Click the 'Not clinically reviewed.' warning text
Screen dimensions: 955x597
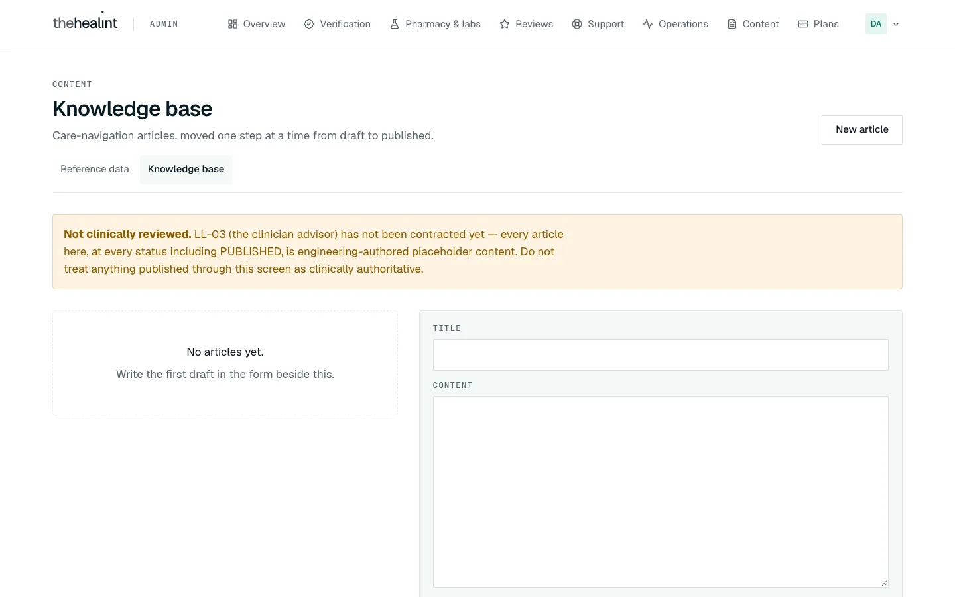[x=127, y=234]
